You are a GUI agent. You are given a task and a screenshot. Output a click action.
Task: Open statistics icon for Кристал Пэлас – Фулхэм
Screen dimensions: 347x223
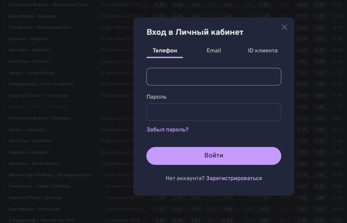(145, 198)
